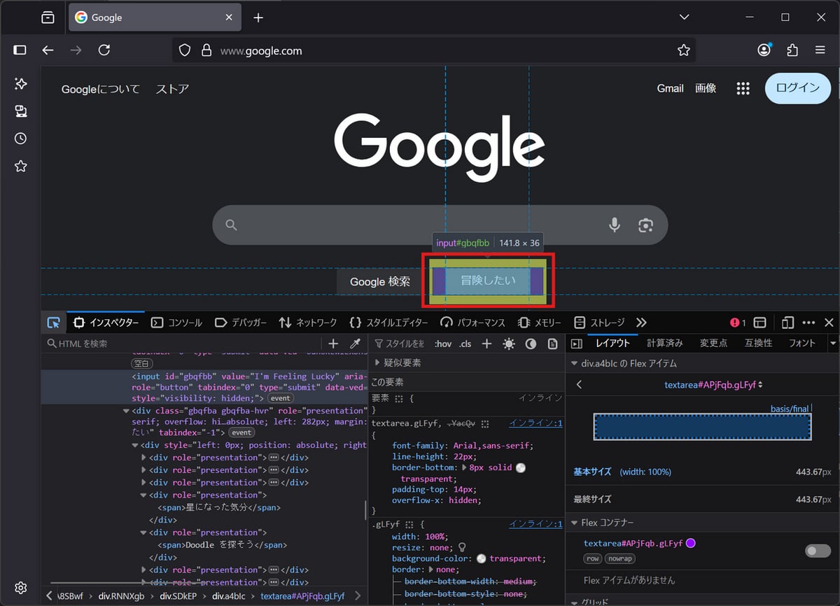Toggle selector highlighter for .gLFyf rule
The height and width of the screenshot is (606, 840).
coord(410,524)
